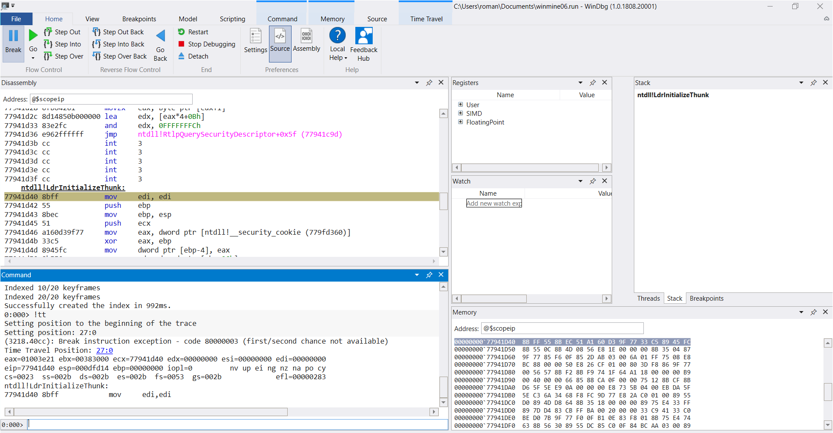Click Add new watch expression field
The height and width of the screenshot is (433, 833).
pos(494,203)
